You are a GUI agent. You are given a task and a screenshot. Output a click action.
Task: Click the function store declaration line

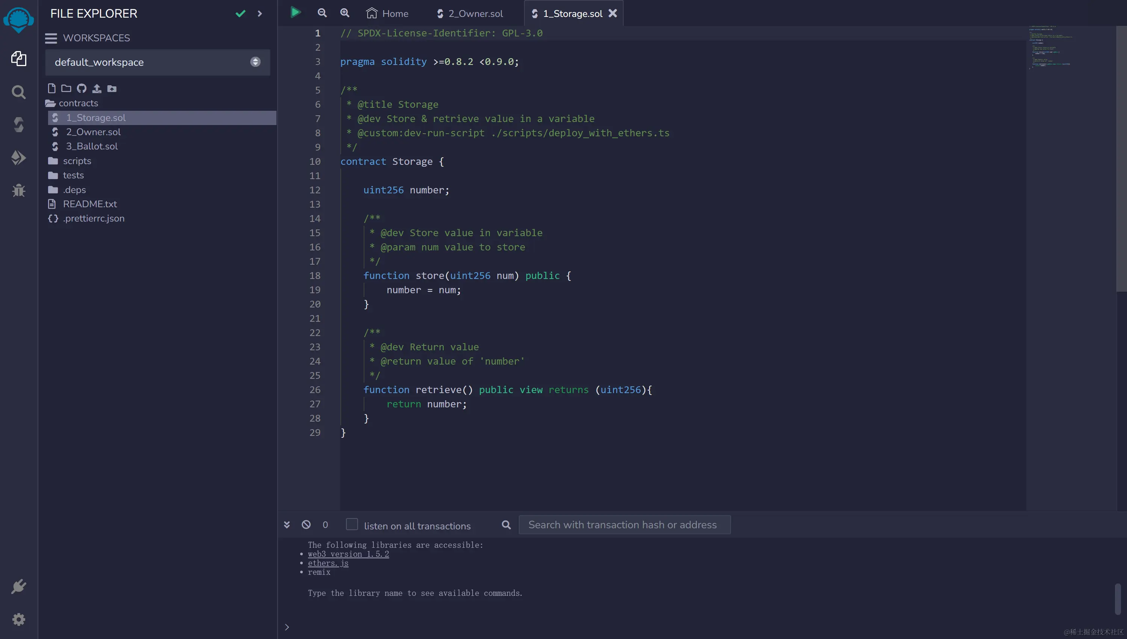coord(467,276)
